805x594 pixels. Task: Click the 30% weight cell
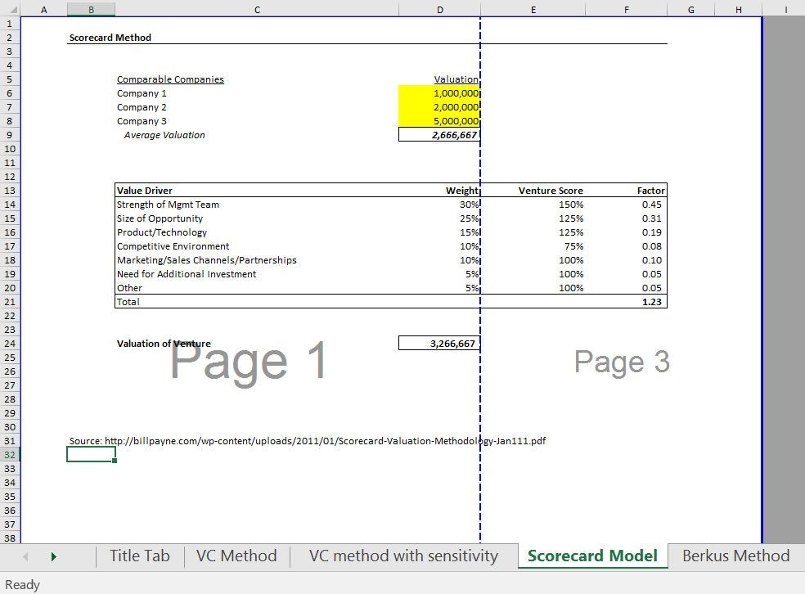pos(470,205)
